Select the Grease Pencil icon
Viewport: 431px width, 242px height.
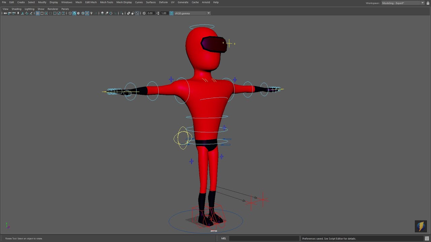[x=31, y=13]
